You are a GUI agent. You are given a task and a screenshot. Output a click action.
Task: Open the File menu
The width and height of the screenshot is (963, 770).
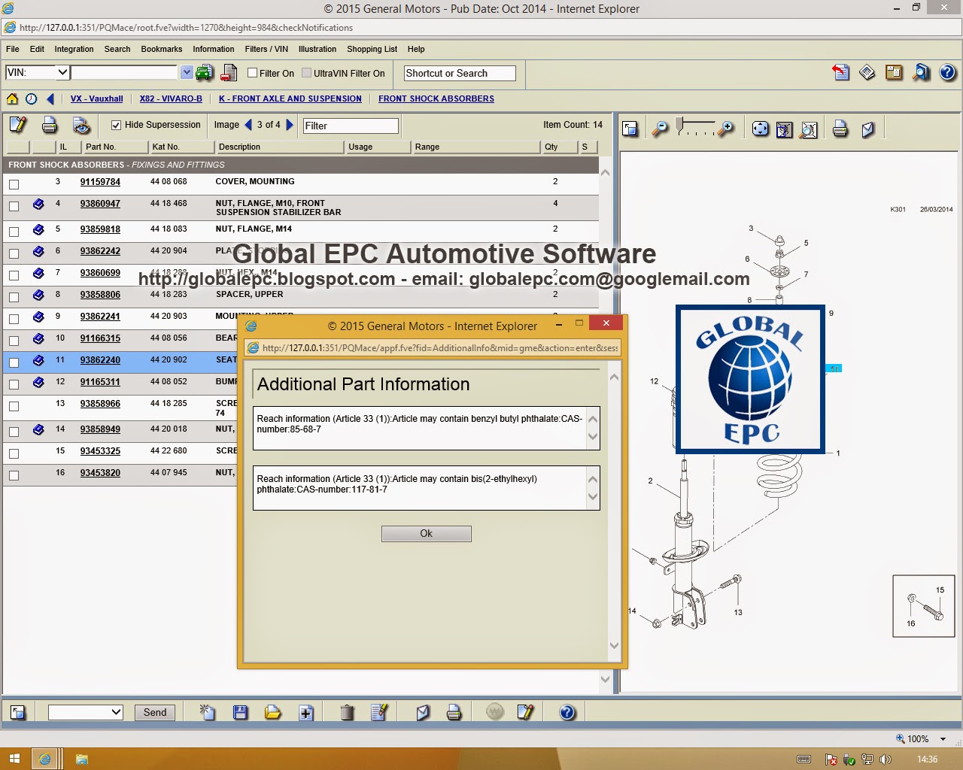(13, 49)
